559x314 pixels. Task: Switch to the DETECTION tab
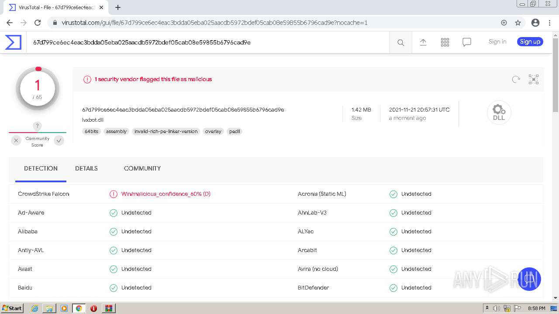coord(41,168)
